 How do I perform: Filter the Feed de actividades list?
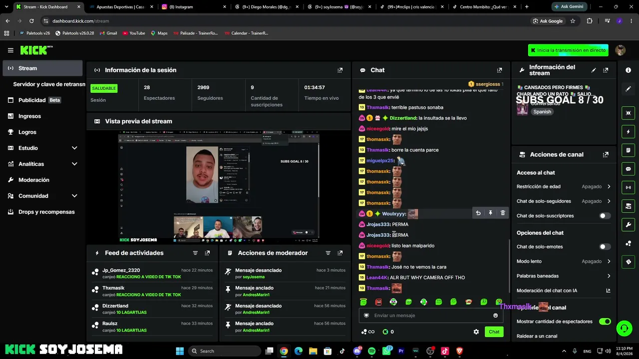pos(195,253)
